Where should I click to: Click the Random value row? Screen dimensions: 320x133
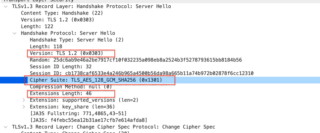tap(136, 60)
